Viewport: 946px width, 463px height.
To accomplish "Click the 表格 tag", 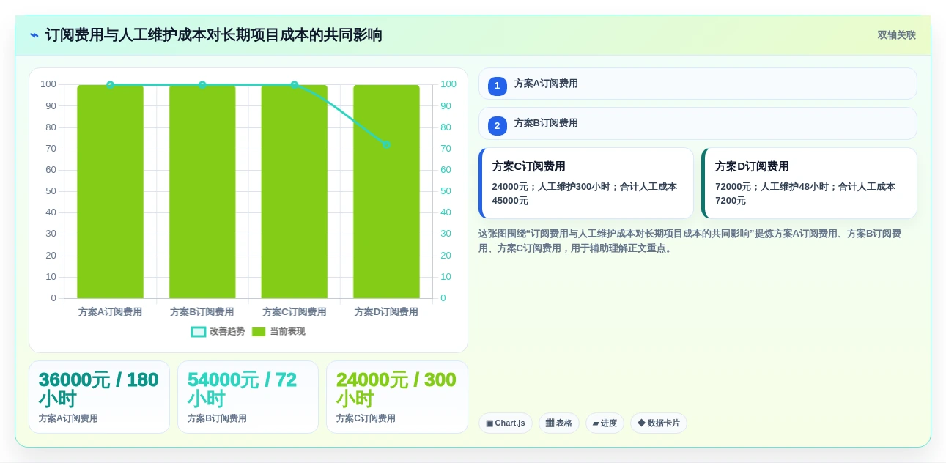I will tap(559, 423).
